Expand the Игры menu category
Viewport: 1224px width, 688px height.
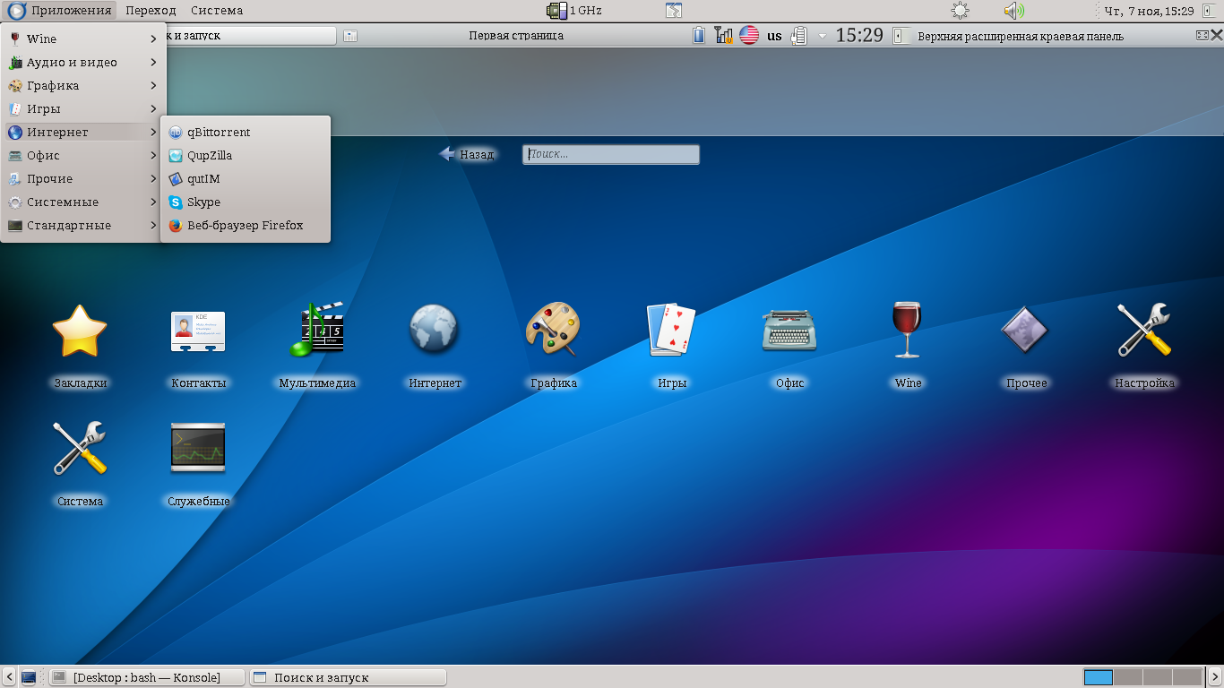tap(82, 108)
